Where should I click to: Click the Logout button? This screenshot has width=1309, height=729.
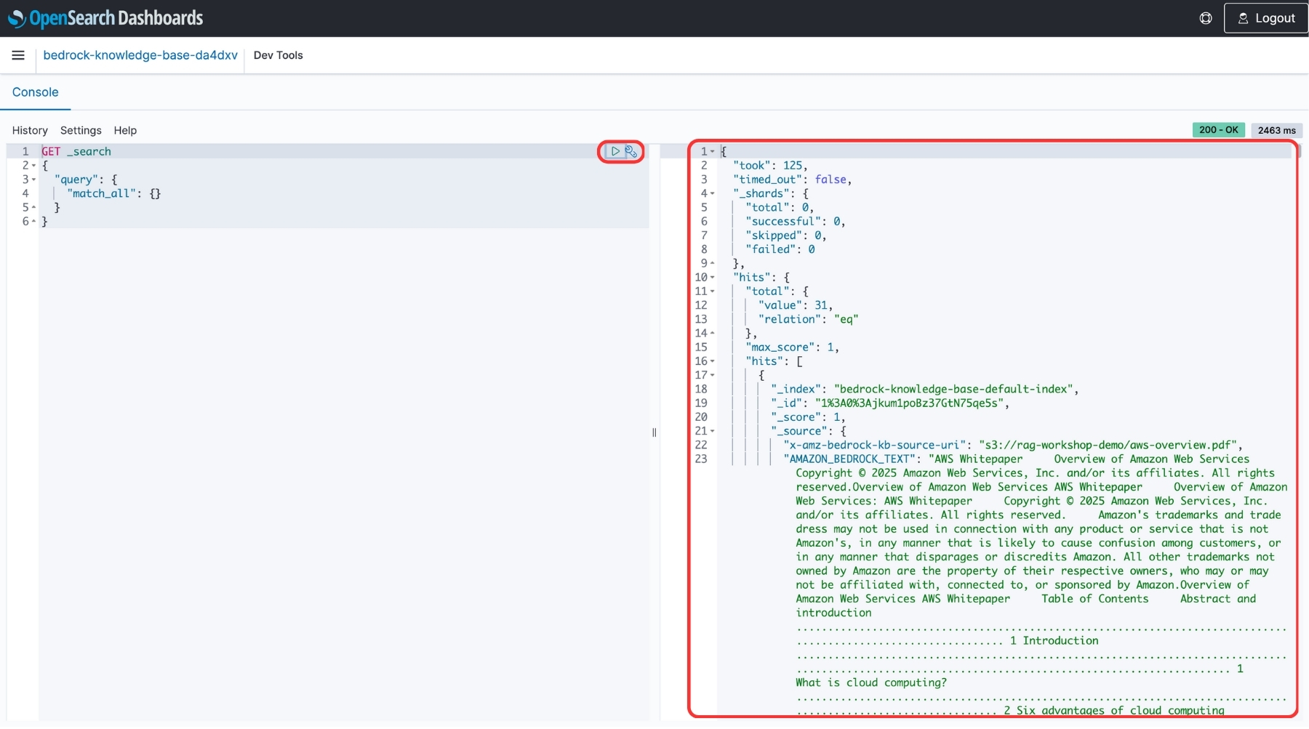click(x=1265, y=17)
